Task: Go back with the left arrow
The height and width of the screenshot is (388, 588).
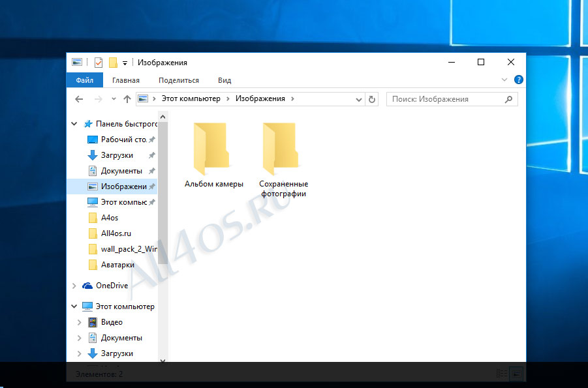Action: (79, 99)
